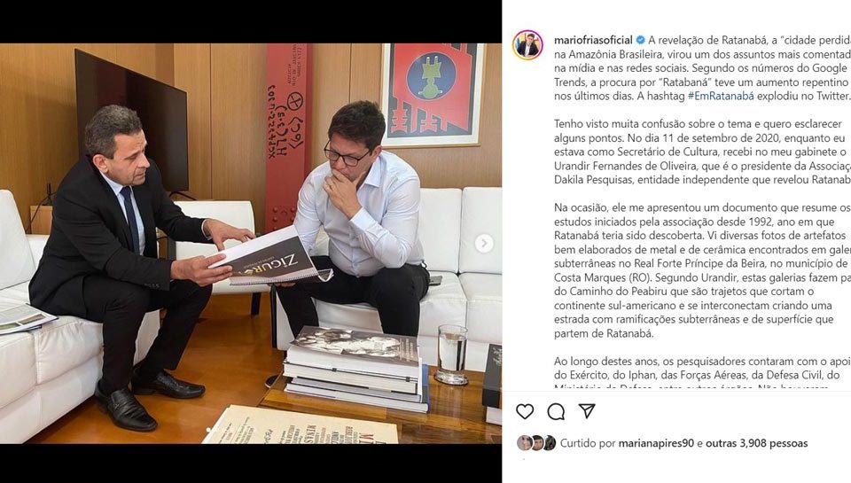Like the post with the heart icon
This screenshot has height=483, width=851.
coord(525,412)
